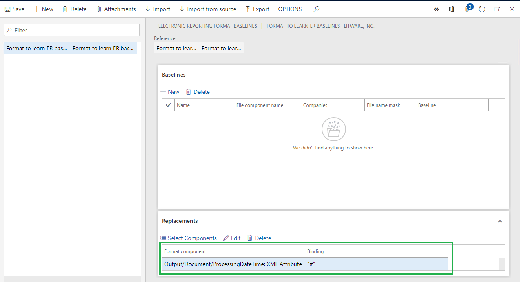Click the Binding column header
The image size is (520, 282).
(377, 251)
